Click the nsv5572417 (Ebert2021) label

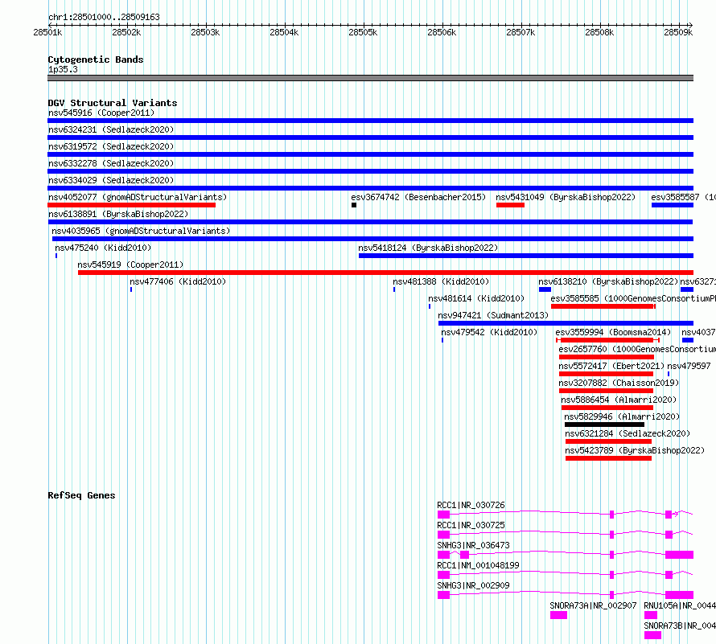click(611, 366)
